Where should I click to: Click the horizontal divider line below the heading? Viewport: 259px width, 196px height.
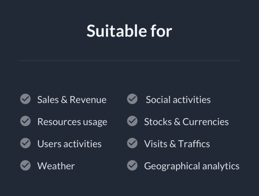coord(129,61)
